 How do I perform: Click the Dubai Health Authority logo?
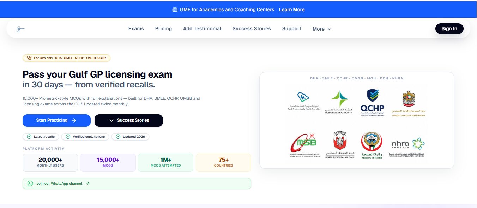tap(339, 102)
